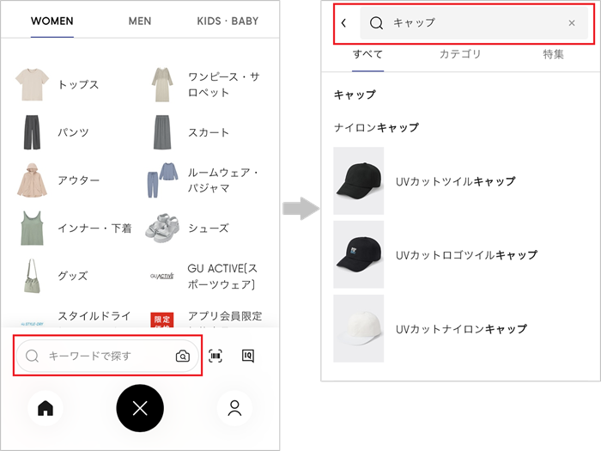Go to home via house icon

[x=46, y=409]
